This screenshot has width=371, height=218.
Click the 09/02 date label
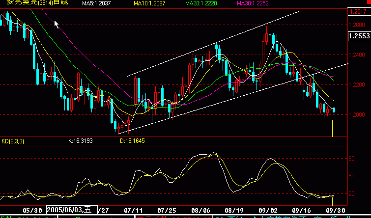click(x=268, y=210)
